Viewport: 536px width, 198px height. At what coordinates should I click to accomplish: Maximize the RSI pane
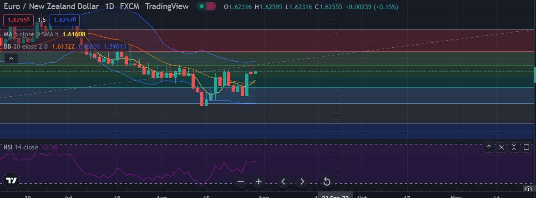526,147
